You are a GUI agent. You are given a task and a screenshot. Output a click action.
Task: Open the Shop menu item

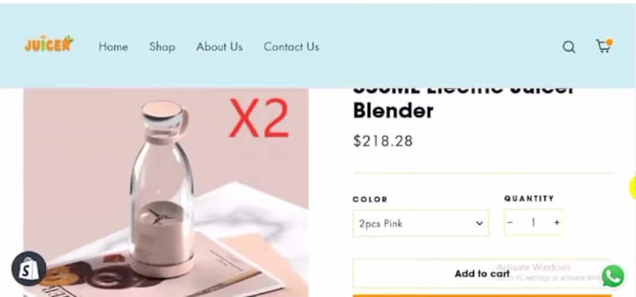[x=162, y=47]
